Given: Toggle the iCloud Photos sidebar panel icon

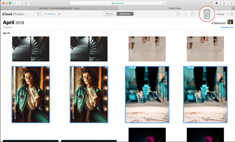Looking at the screenshot, I should (x=39, y=14).
